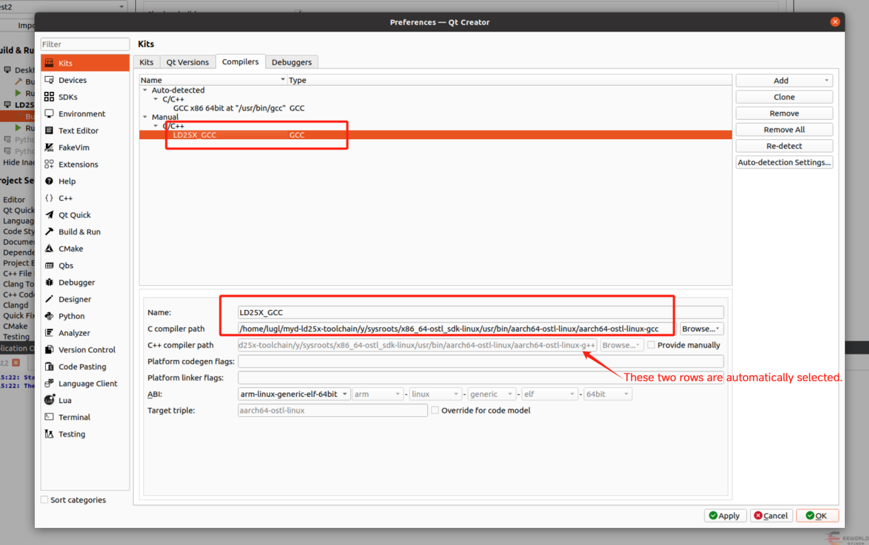Open the Designer category icon
Screen dimensions: 869x545
click(49, 299)
